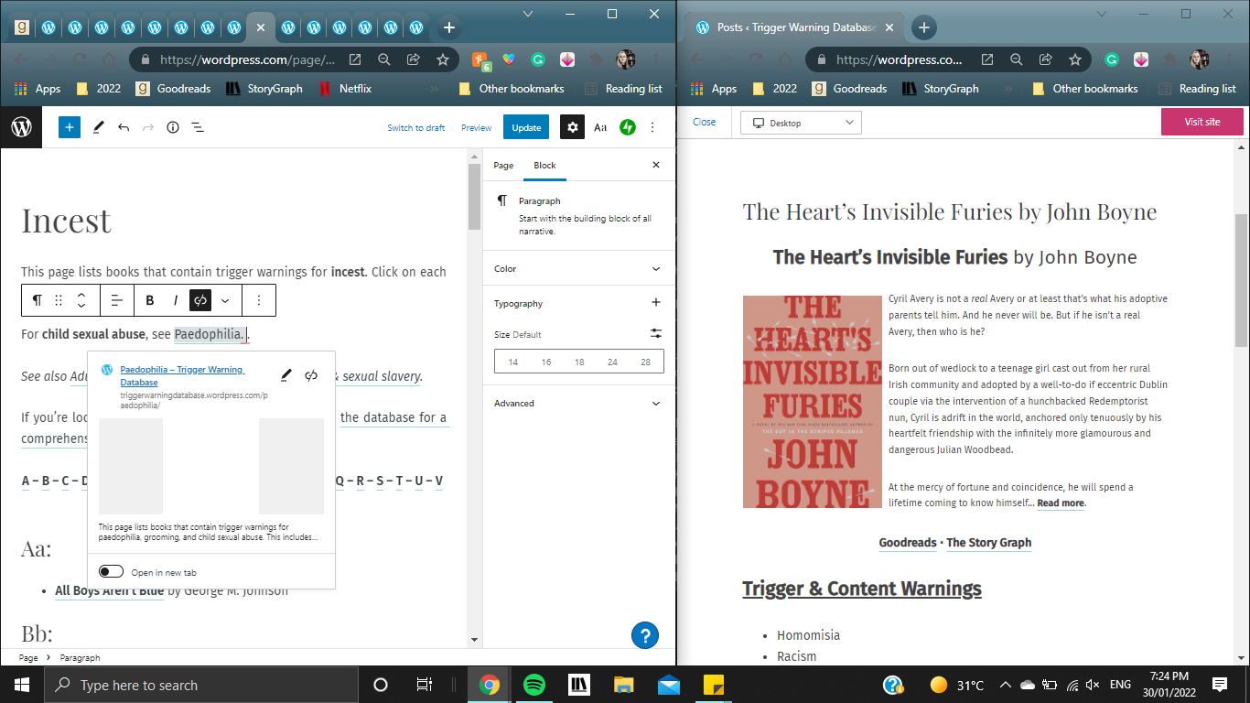Click the Switch to draft link
The height and width of the screenshot is (703, 1250).
point(416,128)
